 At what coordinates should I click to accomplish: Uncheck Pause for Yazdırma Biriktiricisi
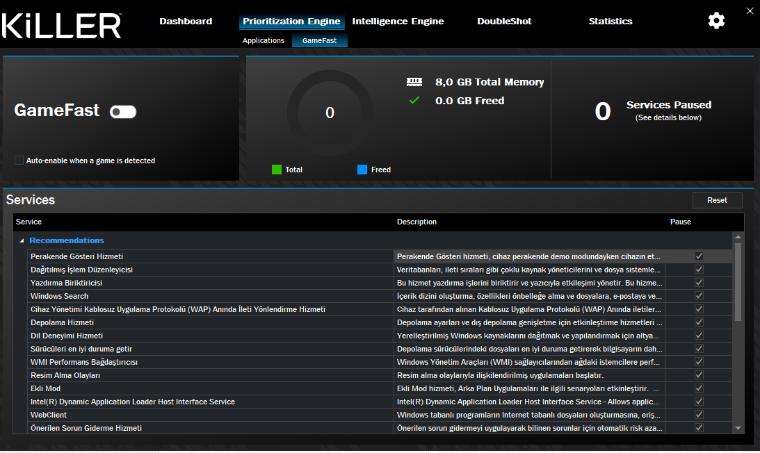(x=699, y=283)
